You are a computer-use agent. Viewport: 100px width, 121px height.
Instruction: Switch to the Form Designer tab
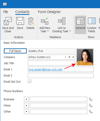(49, 12)
